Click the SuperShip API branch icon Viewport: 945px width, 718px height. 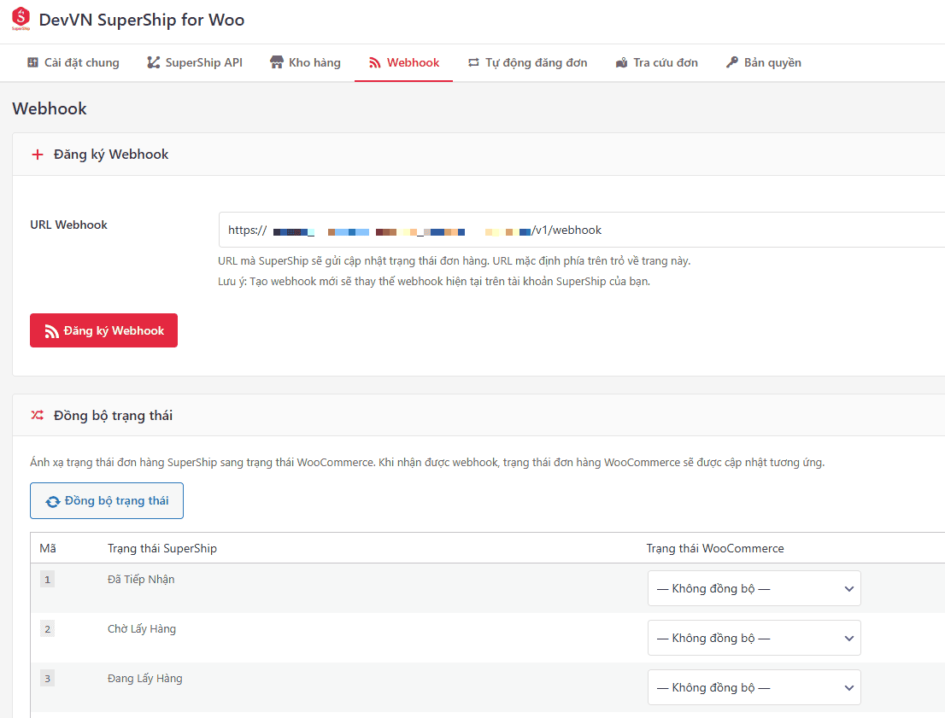154,63
